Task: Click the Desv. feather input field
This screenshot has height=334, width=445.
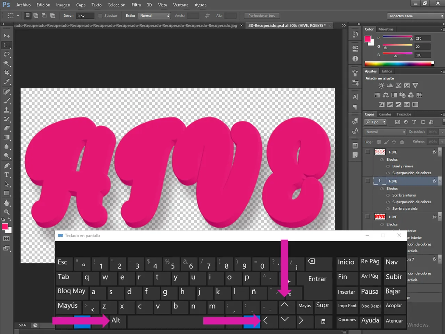Action: click(85, 16)
